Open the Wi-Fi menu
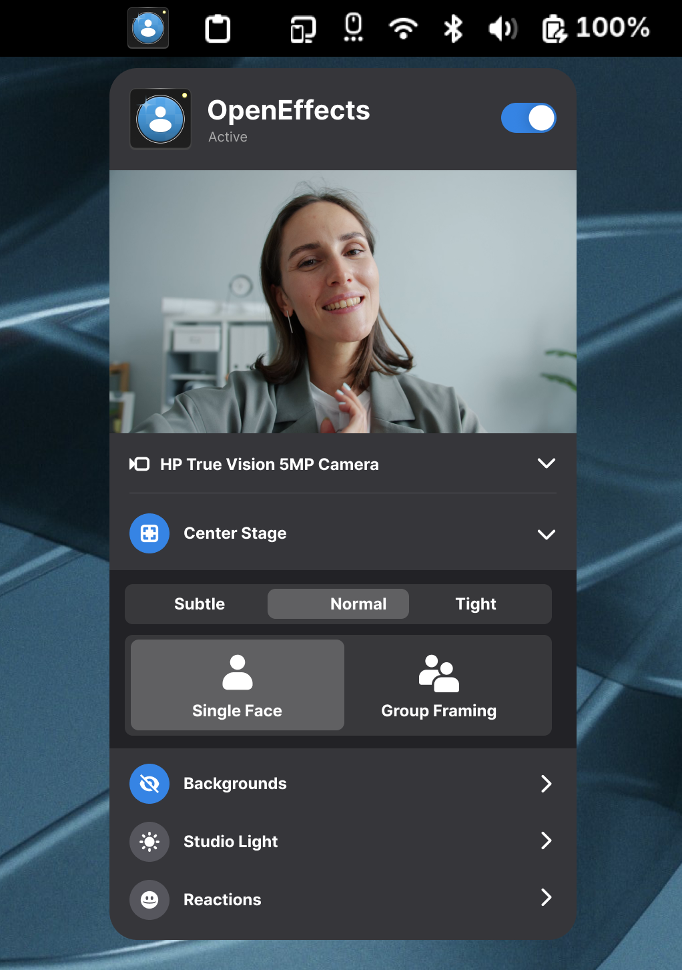The image size is (682, 970). point(403,29)
